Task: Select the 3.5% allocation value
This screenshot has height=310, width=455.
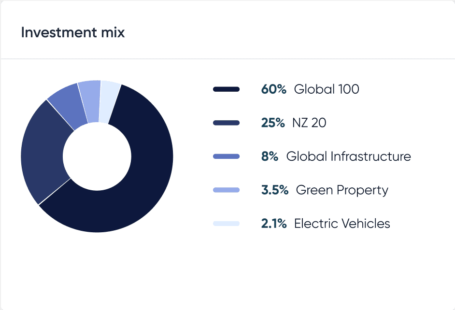Action: [275, 190]
